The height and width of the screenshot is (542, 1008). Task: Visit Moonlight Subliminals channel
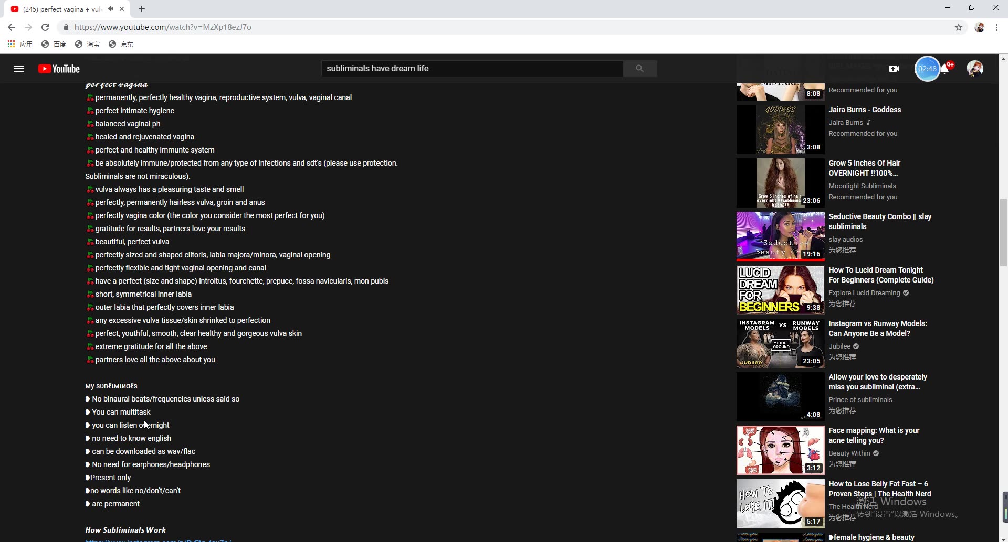click(862, 186)
